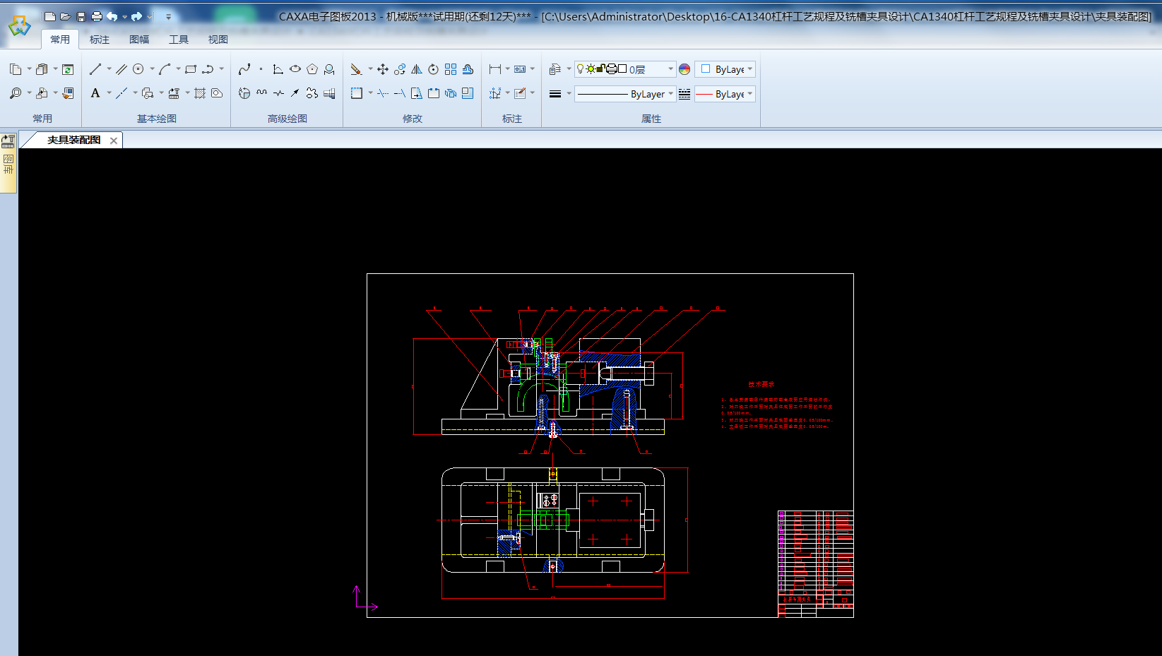Expand the Dimension tool dropdown arrow
This screenshot has width=1162, height=656.
point(508,69)
